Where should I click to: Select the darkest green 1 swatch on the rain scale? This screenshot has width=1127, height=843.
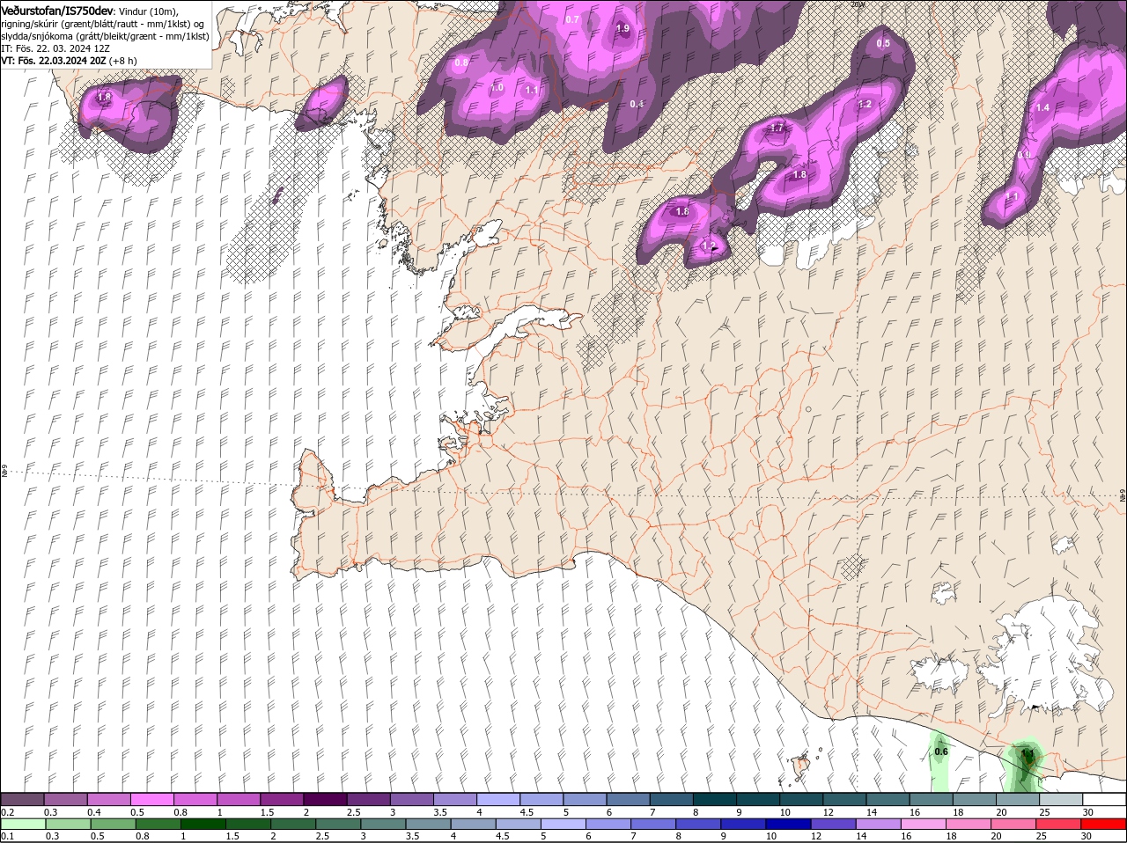[x=203, y=824]
